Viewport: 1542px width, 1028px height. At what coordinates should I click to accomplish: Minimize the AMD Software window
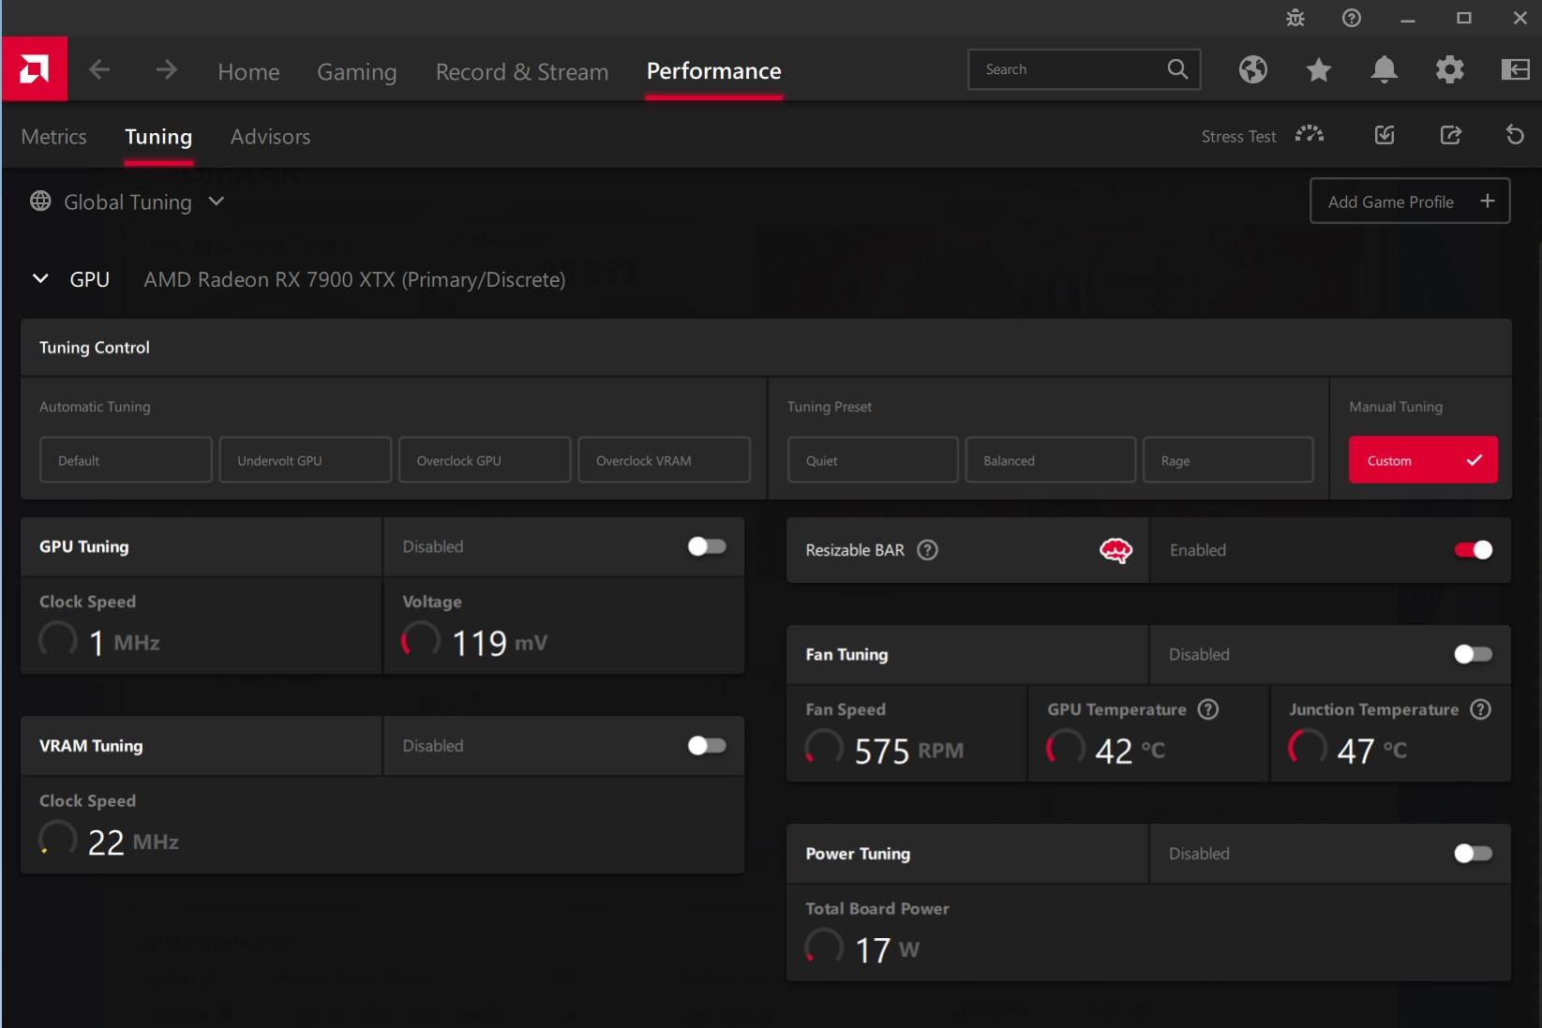[1407, 18]
